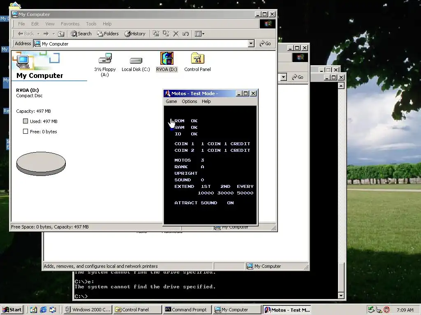Open the Back history dropdown arrow

click(x=38, y=34)
